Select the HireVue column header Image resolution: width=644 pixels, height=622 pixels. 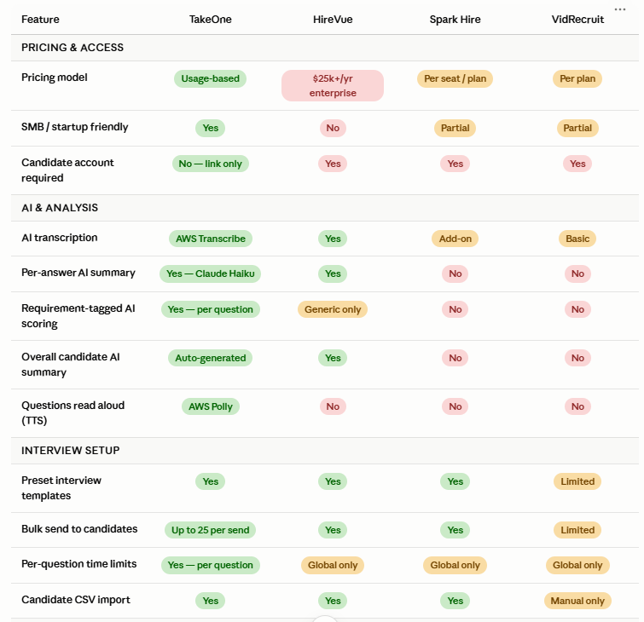(x=333, y=20)
